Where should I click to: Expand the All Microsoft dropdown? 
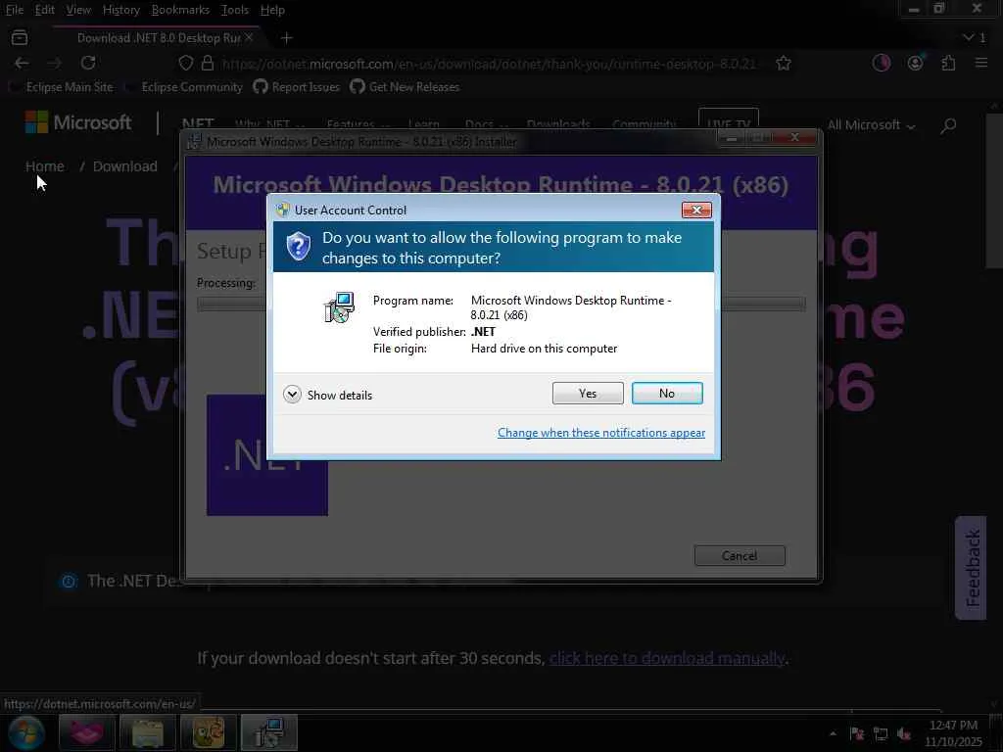pos(871,125)
